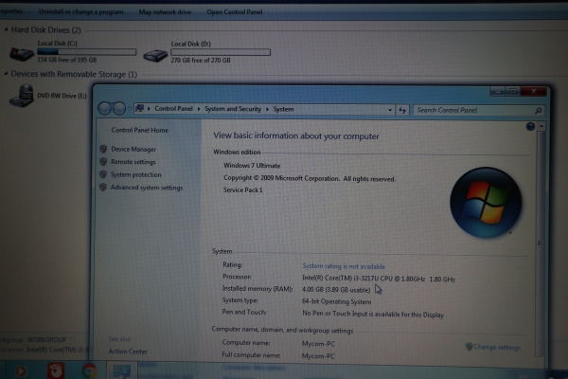Open Advanced system settings link
Image resolution: width=568 pixels, height=379 pixels.
click(x=147, y=188)
